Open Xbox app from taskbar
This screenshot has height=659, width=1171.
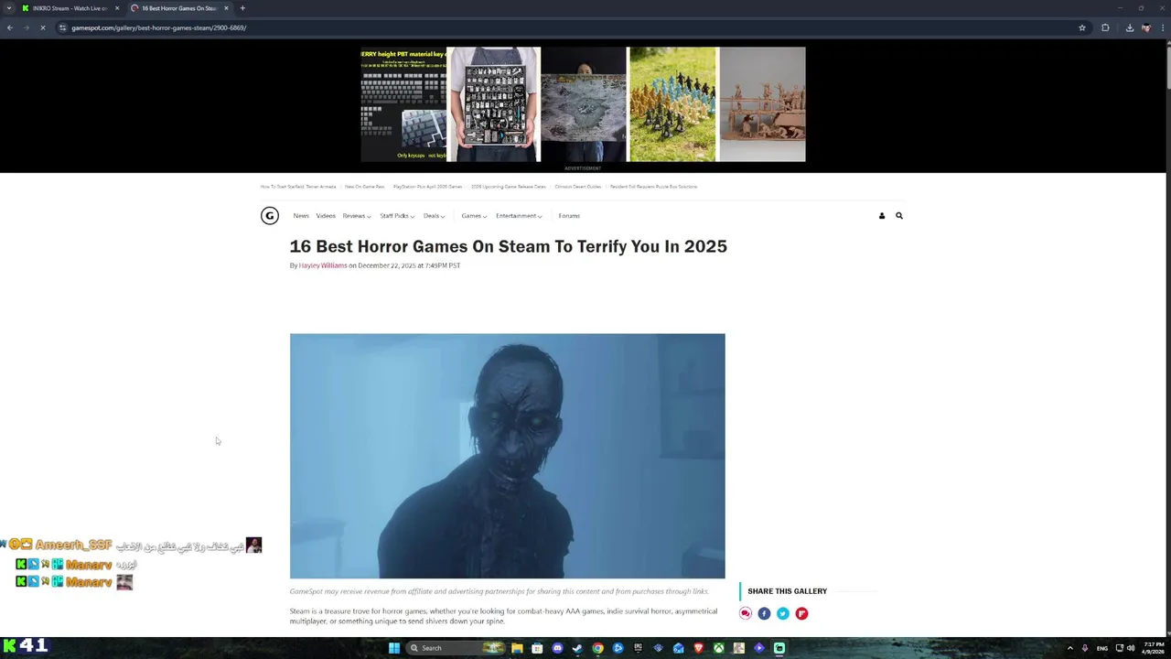click(x=718, y=648)
